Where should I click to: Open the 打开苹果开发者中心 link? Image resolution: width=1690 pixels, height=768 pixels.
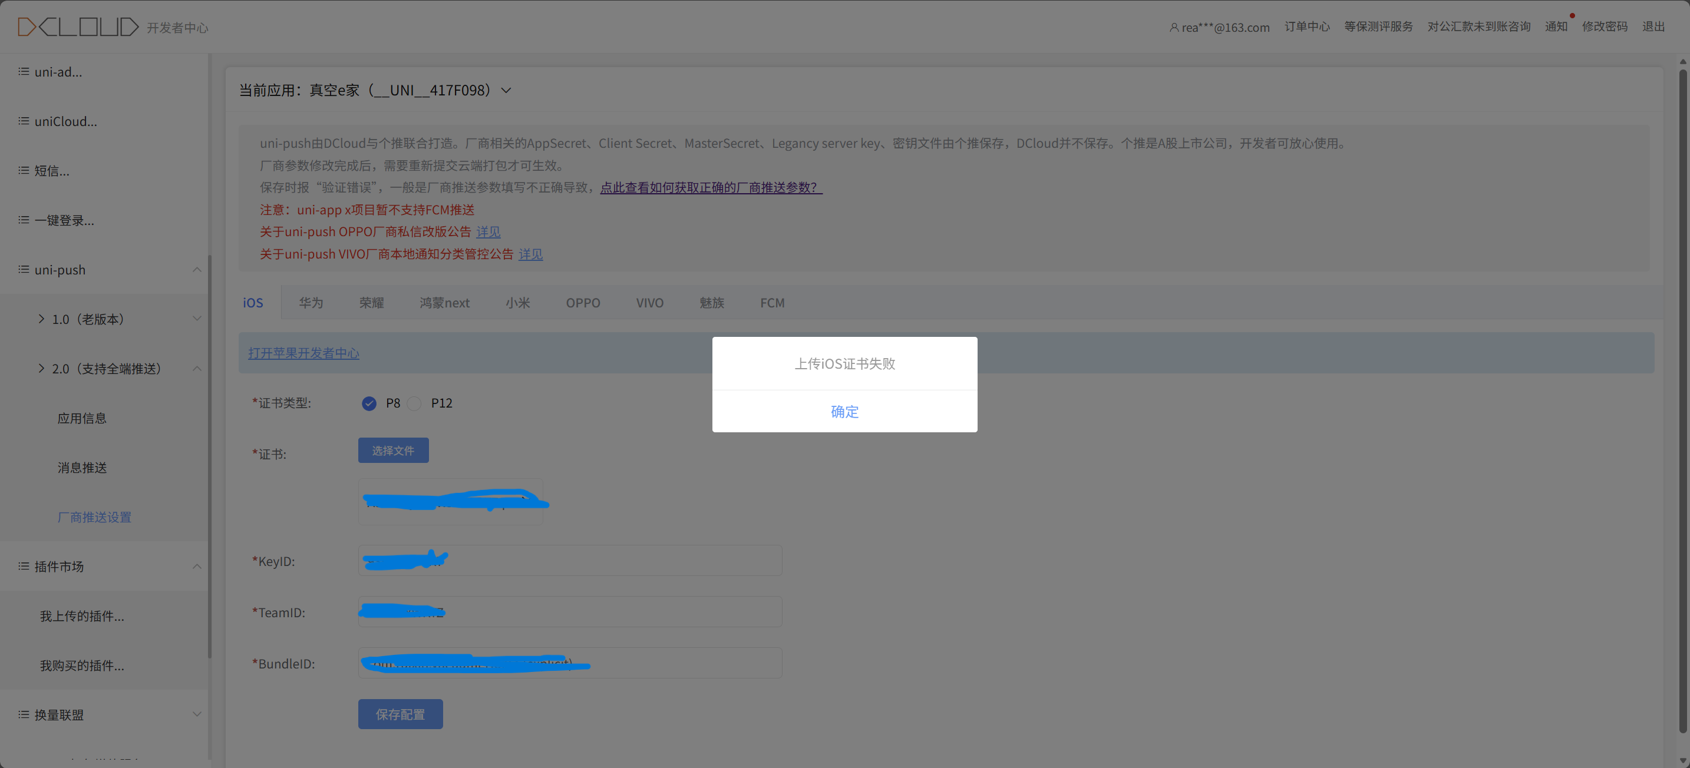[303, 353]
